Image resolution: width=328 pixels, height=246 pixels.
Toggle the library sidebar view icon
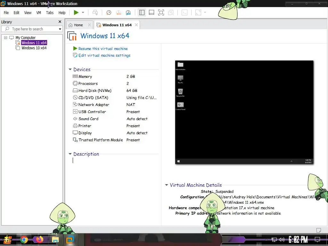(x=142, y=12)
